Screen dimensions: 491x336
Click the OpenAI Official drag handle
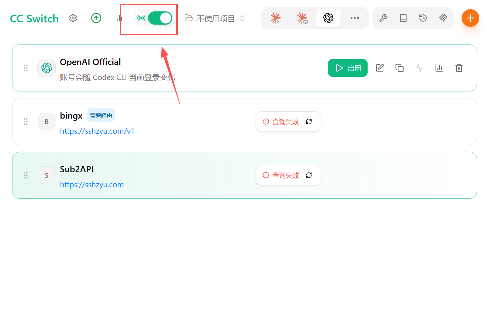pyautogui.click(x=26, y=68)
